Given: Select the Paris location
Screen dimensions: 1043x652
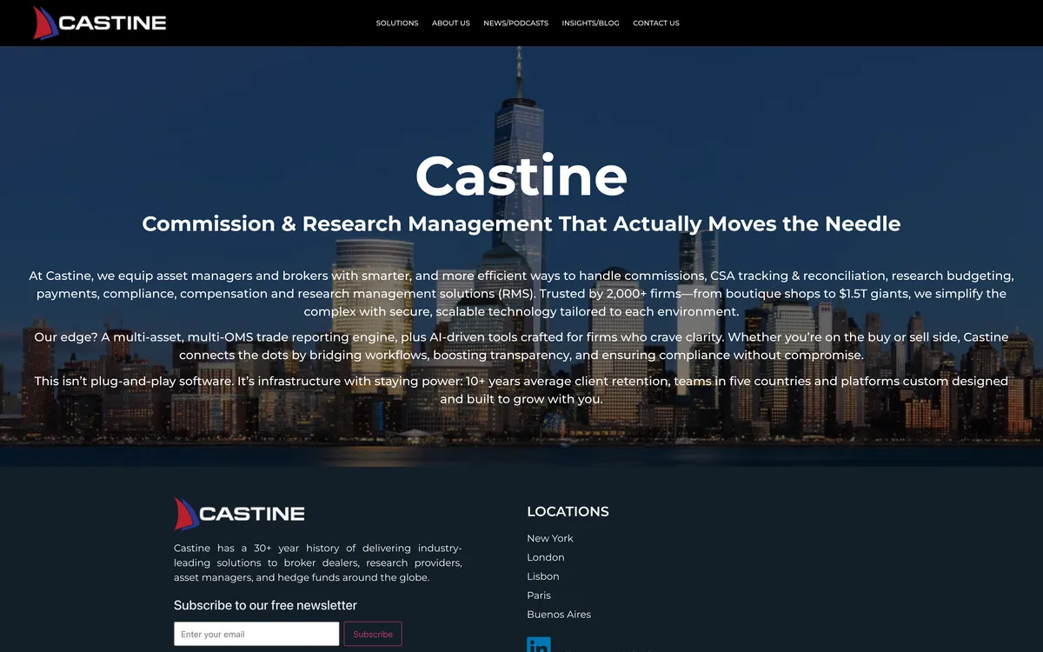Looking at the screenshot, I should 539,595.
